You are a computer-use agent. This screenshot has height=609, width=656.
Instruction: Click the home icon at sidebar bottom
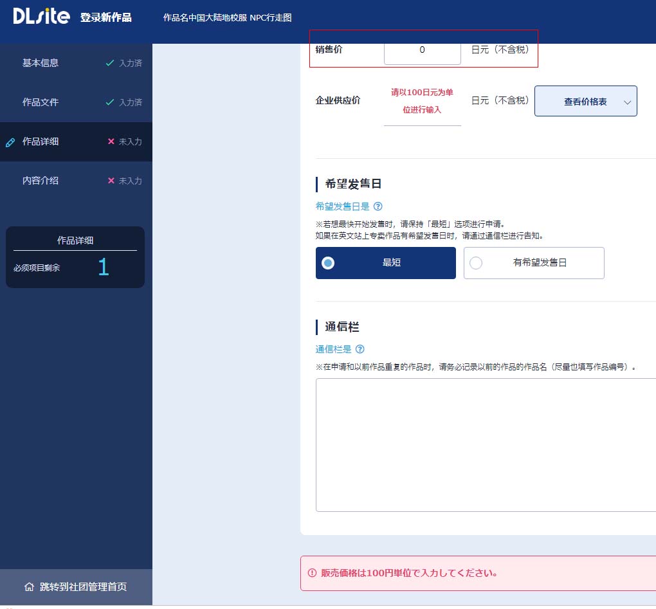30,587
